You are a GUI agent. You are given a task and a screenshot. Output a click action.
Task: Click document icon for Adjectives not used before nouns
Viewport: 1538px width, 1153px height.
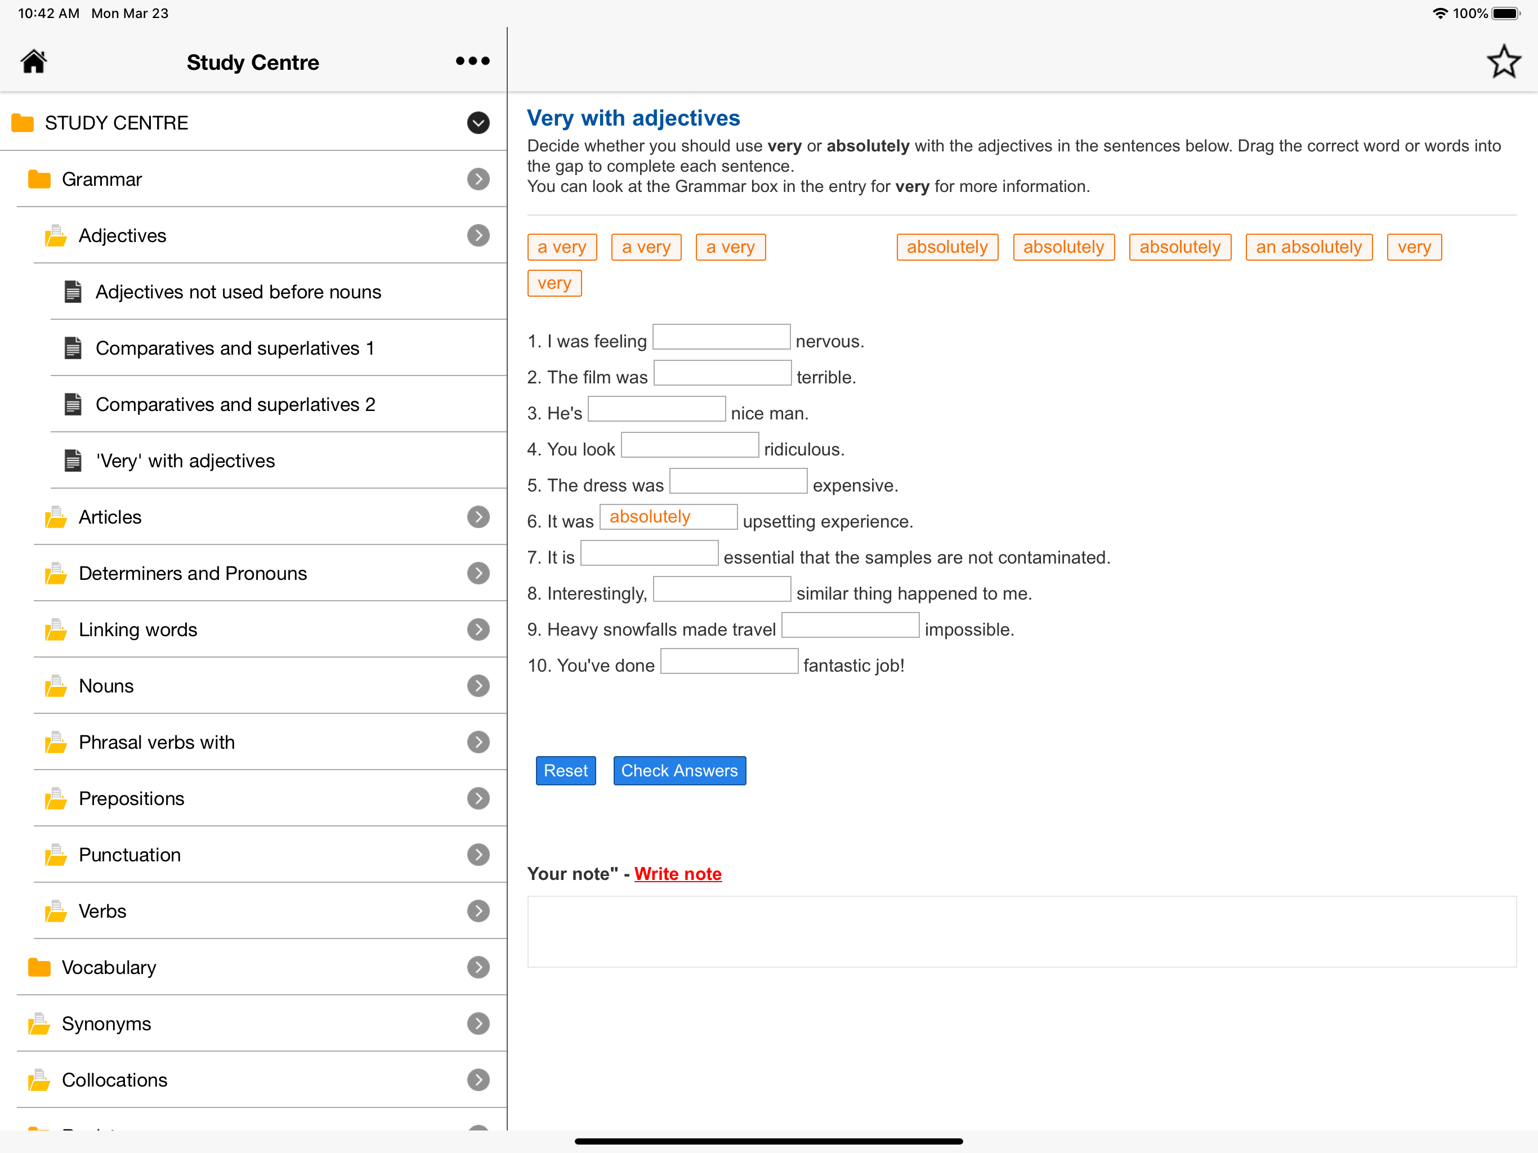73,292
